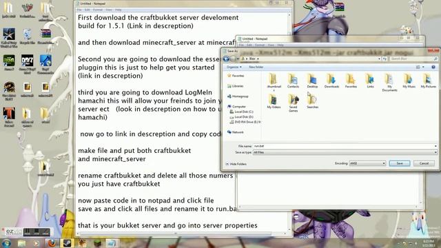Open the Desktop folder in Save As
Image resolution: width=441 pixels, height=248 pixels.
pos(312,81)
